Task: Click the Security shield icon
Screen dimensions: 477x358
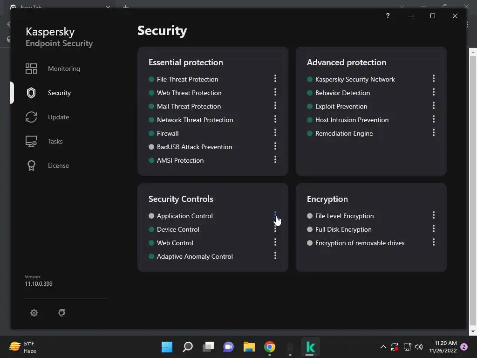Action: [x=31, y=93]
